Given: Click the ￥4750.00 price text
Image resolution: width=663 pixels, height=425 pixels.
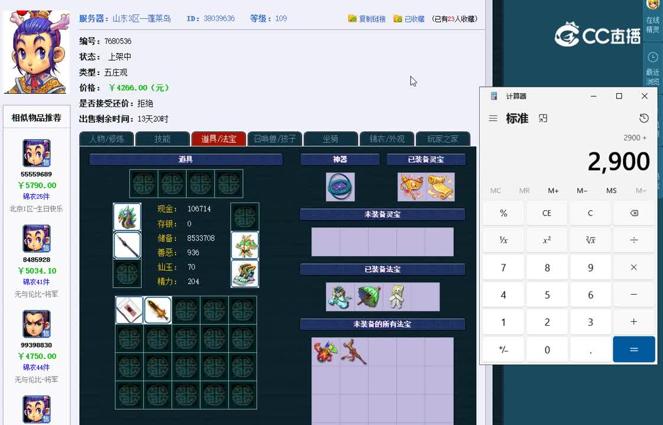Looking at the screenshot, I should tap(37, 356).
